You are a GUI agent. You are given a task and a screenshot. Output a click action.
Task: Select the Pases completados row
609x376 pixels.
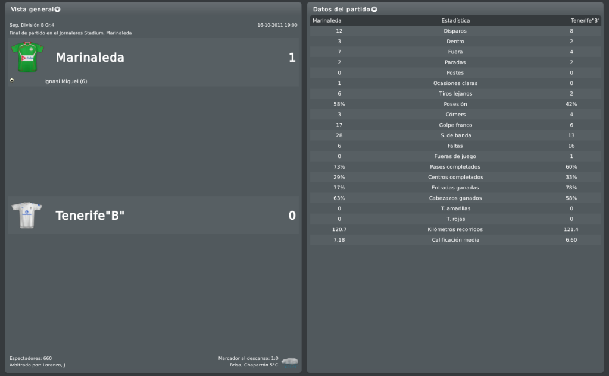pos(455,167)
